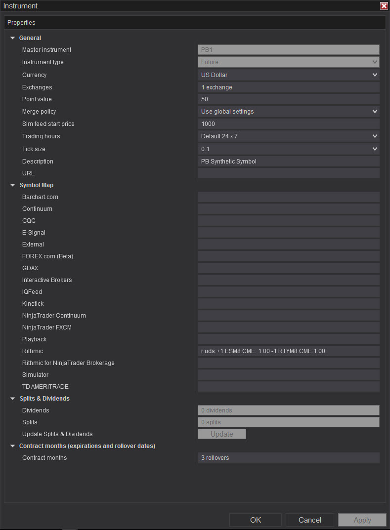Close the Instrument dialog window
This screenshot has height=530, width=390.
coord(384,6)
